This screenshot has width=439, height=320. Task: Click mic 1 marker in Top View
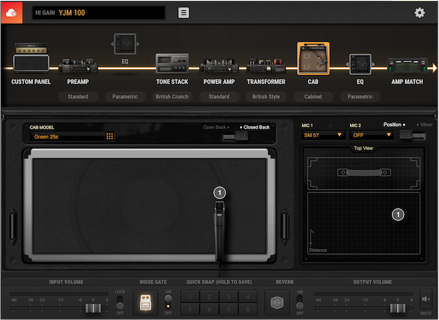click(x=398, y=215)
